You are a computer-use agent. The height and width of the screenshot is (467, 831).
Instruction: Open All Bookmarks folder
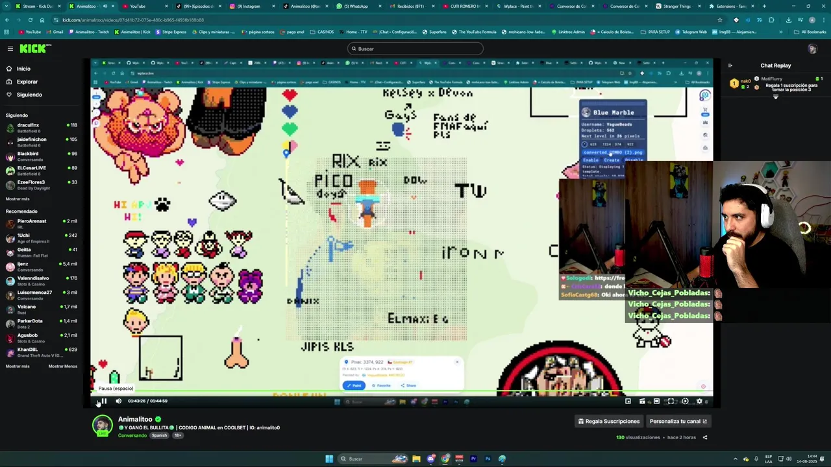(810, 32)
